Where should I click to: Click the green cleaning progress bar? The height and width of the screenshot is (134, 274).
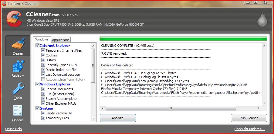(183, 39)
